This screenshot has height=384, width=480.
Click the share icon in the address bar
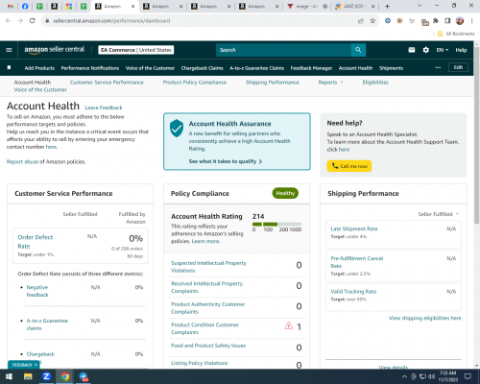[361, 21]
